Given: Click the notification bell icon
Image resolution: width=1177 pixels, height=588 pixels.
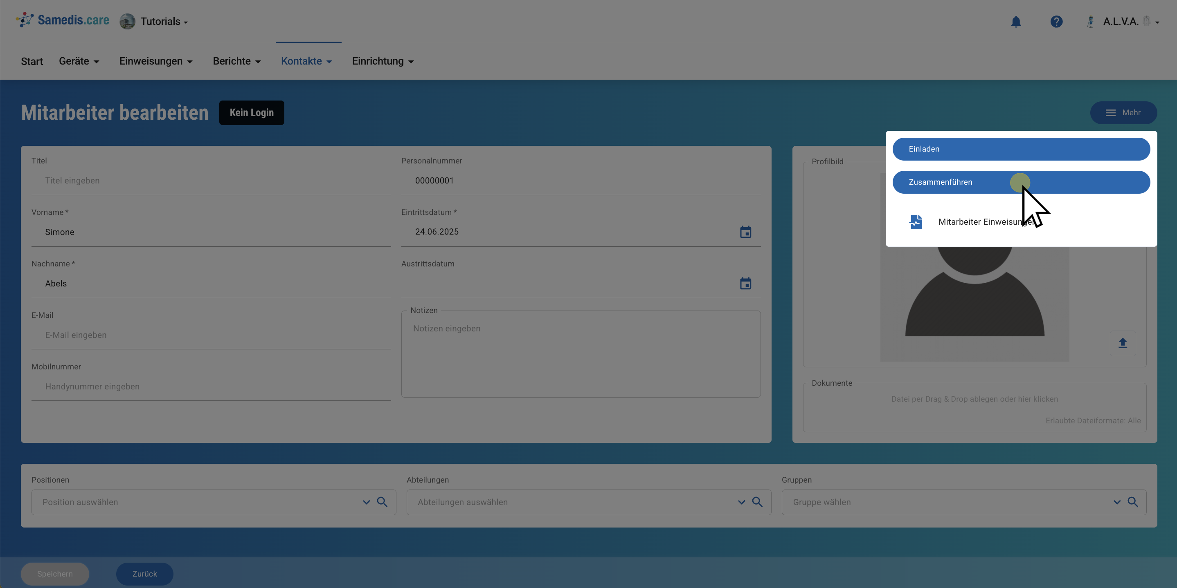Looking at the screenshot, I should click(x=1016, y=22).
